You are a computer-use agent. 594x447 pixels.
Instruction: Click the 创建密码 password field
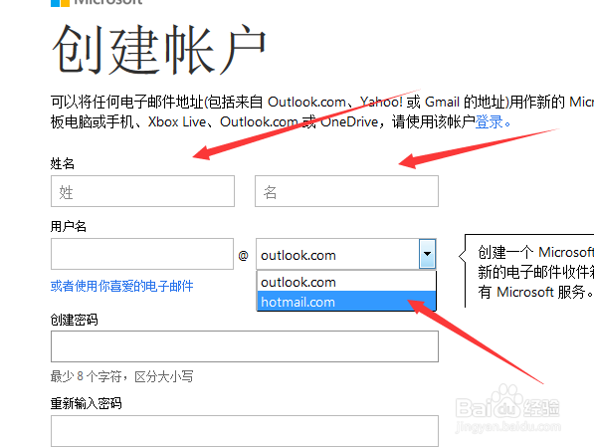click(245, 346)
